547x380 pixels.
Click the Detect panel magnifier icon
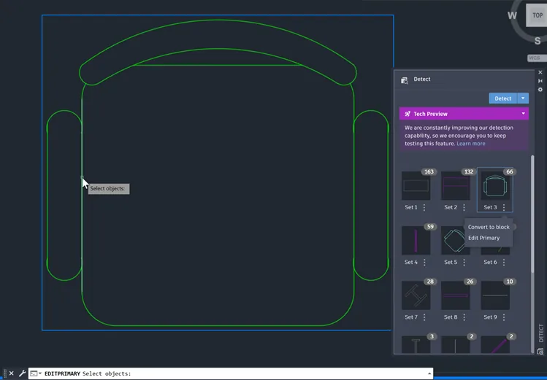point(405,80)
